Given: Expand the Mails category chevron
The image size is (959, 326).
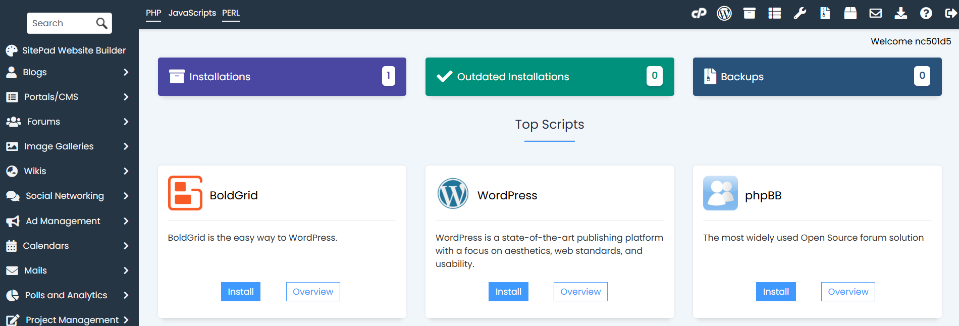Looking at the screenshot, I should pyautogui.click(x=126, y=270).
